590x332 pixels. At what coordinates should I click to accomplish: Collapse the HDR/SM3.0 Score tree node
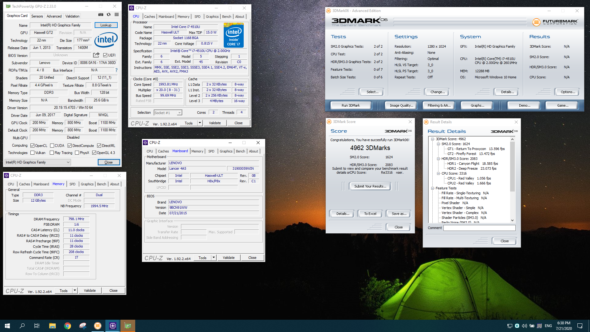[439, 159]
